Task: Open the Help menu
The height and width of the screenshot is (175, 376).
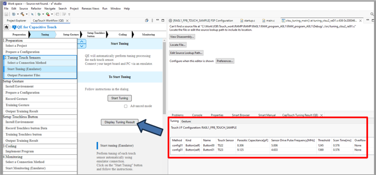Action: [x=127, y=8]
